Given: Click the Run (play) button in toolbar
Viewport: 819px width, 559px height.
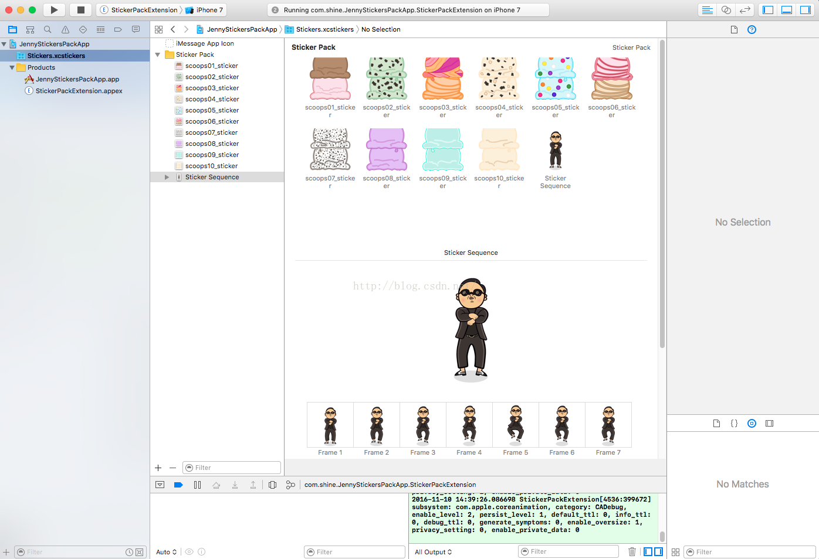Looking at the screenshot, I should pyautogui.click(x=54, y=10).
